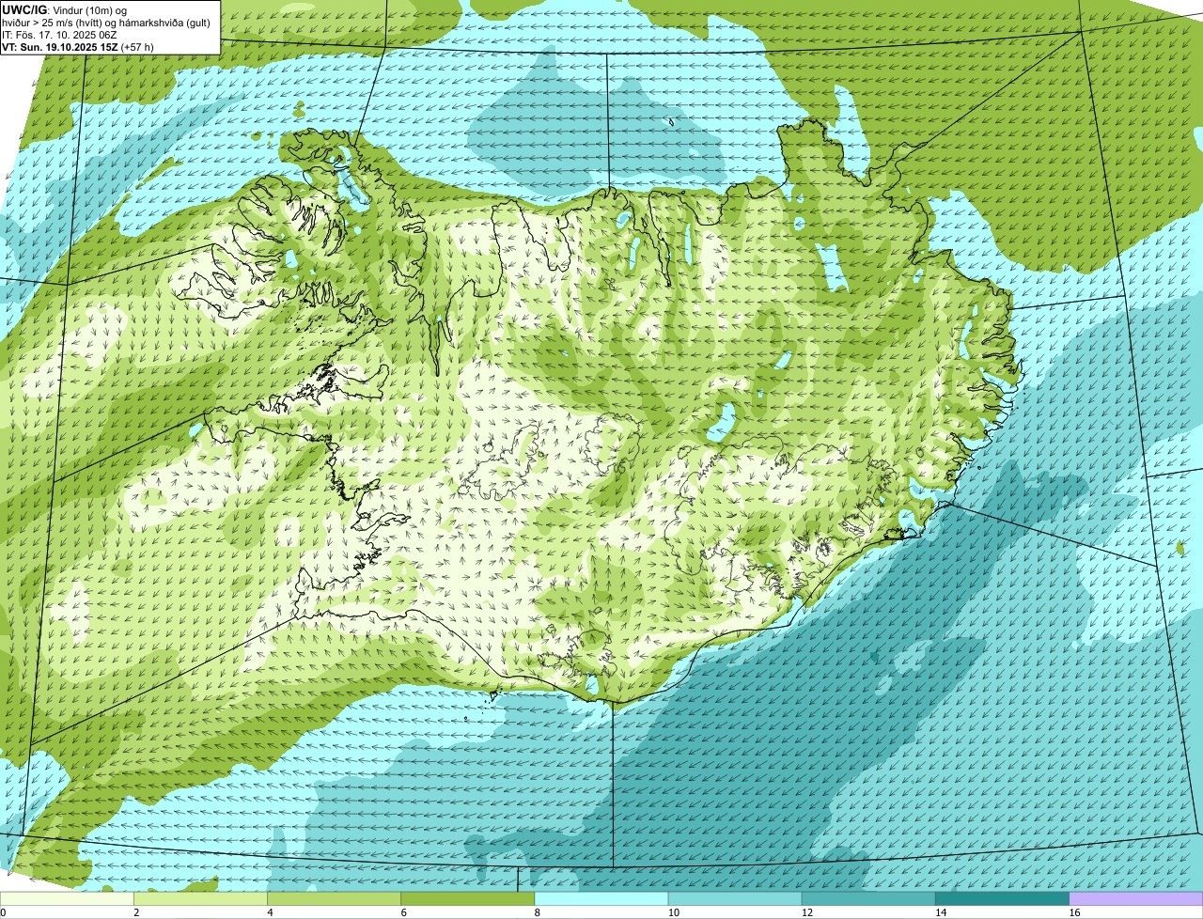Click the 14–16 m/s dark teal legend swatch
The image size is (1203, 919).
click(1002, 899)
